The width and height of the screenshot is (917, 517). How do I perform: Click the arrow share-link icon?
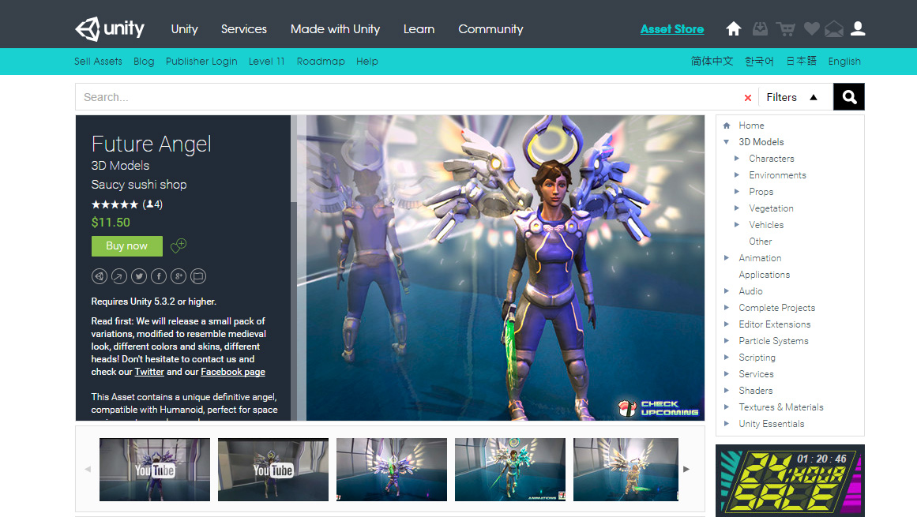coord(119,276)
